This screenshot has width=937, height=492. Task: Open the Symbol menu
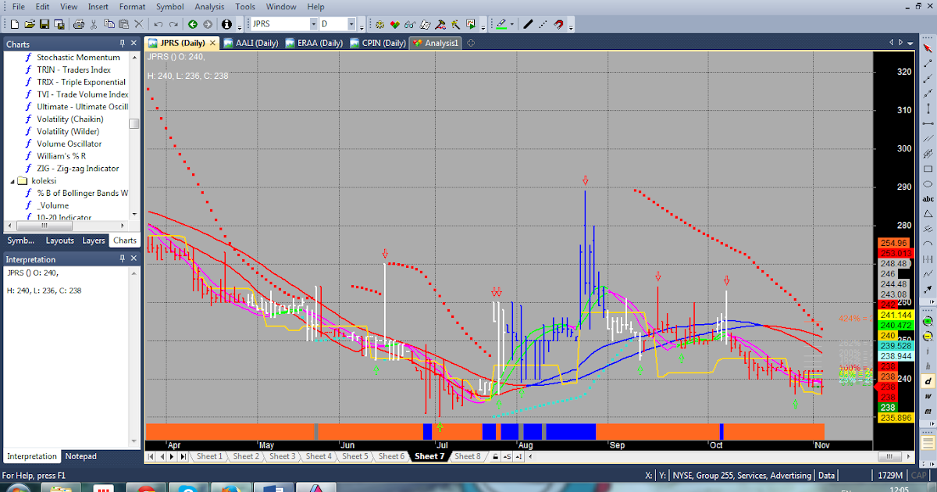pos(169,6)
